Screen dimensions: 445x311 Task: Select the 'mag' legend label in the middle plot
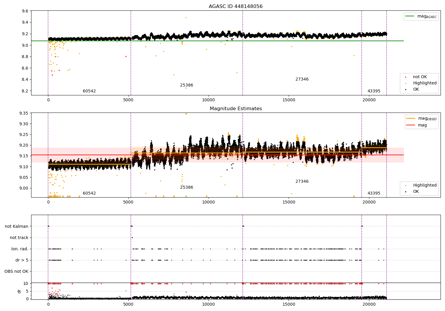coord(422,125)
